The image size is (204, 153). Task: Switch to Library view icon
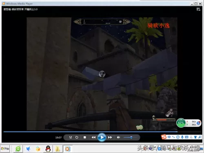(x=198, y=9)
